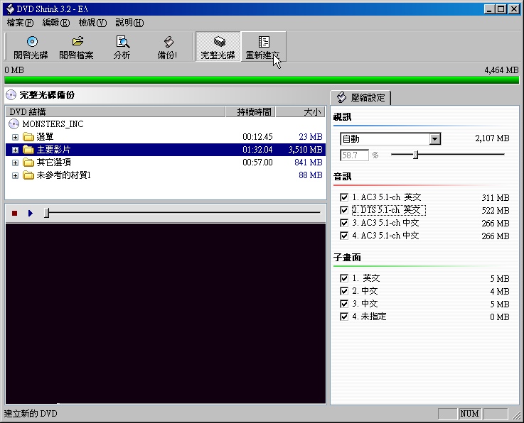
Task: Click the green disc capacity bar
Action: click(262, 80)
